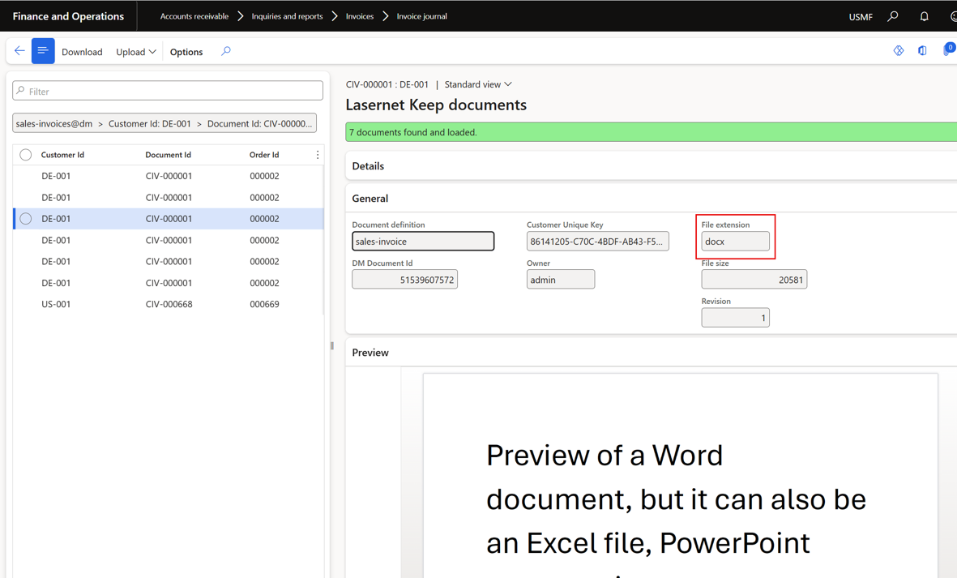Open the Standard view dropdown

(x=478, y=84)
